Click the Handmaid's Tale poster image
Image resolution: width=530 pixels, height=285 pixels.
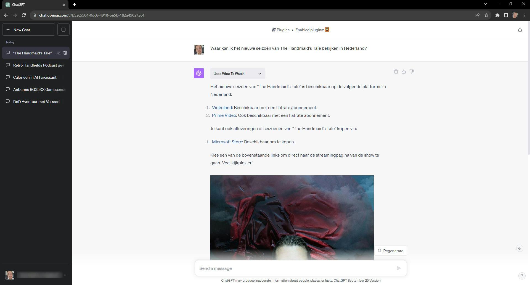click(292, 218)
